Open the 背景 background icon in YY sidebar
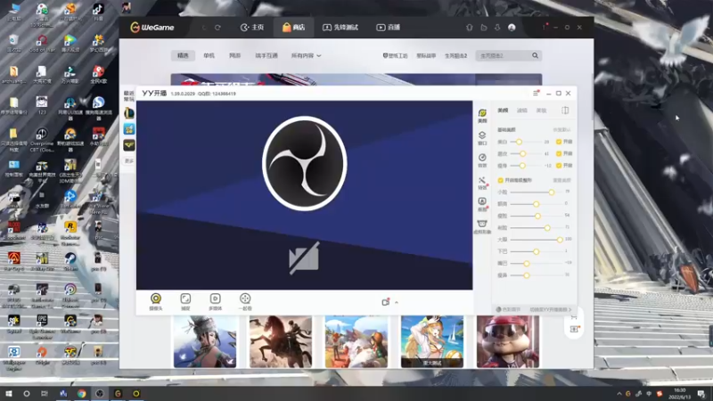This screenshot has height=401, width=713. pyautogui.click(x=482, y=160)
